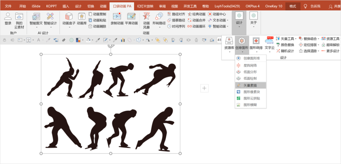This screenshot has width=341, height=164.
Task: Click 颜色替换 color replace tool
Action: [285, 45]
